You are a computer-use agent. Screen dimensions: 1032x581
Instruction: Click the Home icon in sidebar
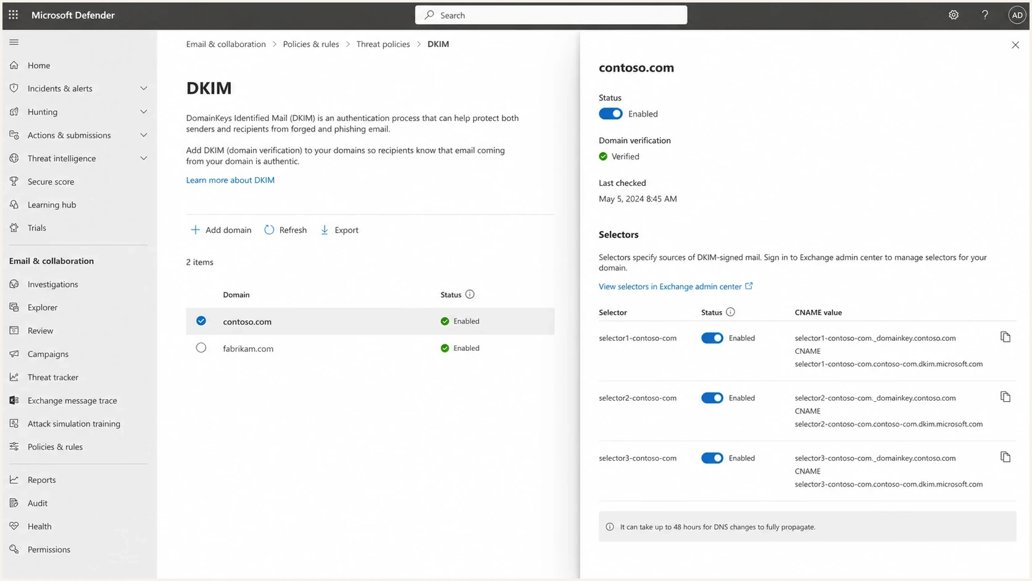click(14, 65)
